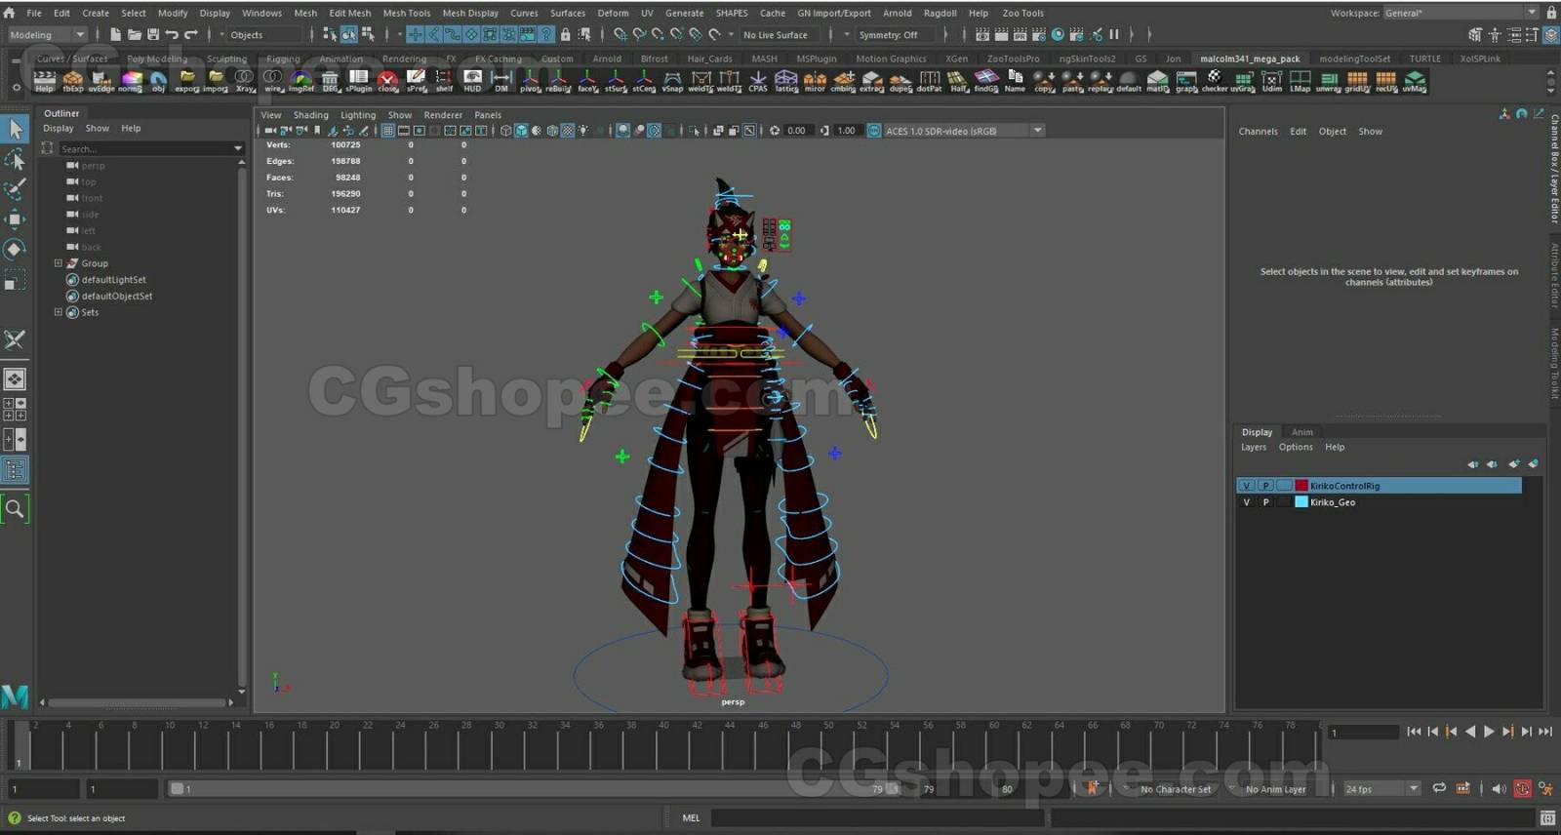Jump to the start of playback range
1561x835 pixels.
point(1414,732)
